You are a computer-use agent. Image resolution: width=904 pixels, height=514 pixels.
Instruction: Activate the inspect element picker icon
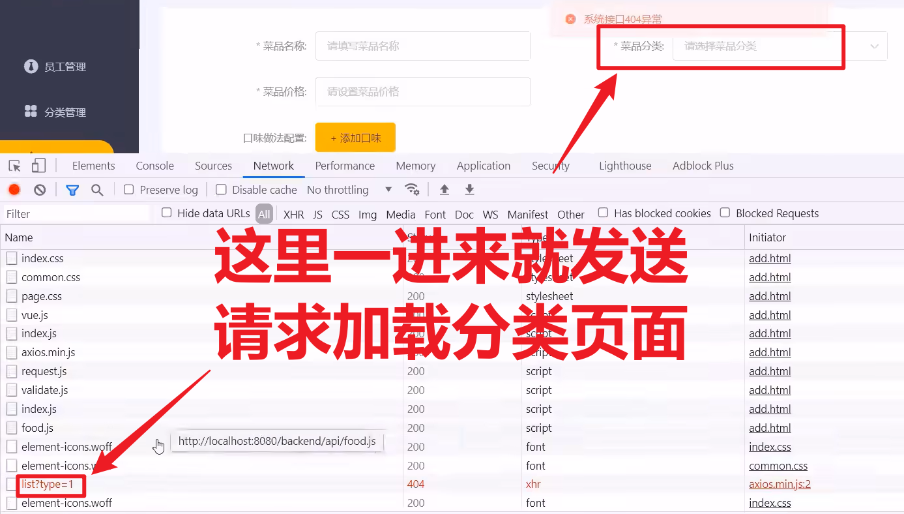click(x=15, y=166)
